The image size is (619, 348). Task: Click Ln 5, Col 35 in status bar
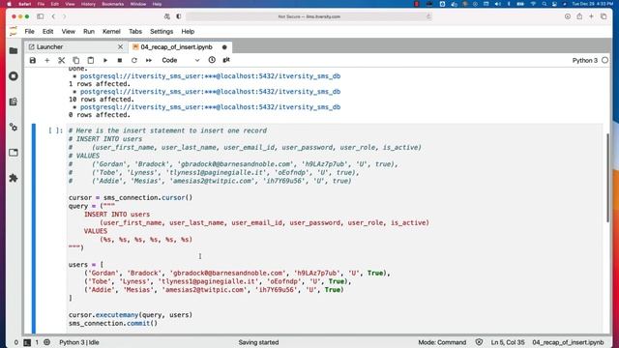508,342
